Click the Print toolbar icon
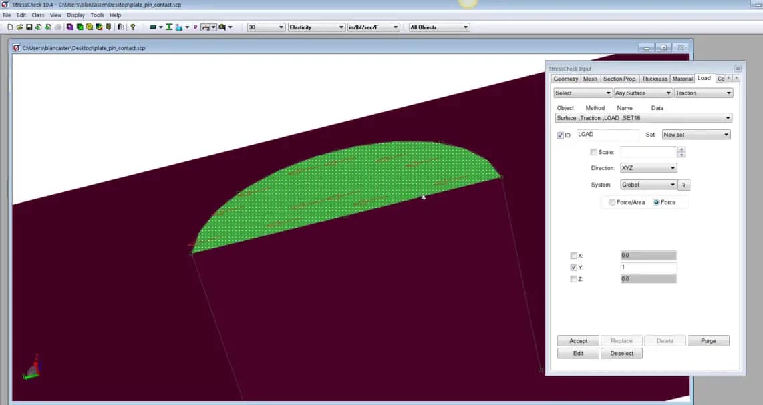 [x=57, y=27]
